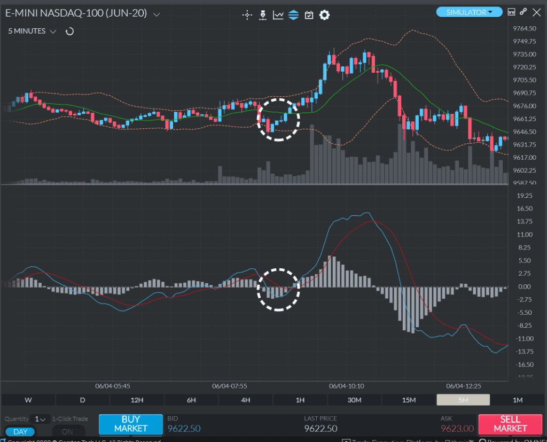Open the E-MINI NASDAQ-100 symbol dropdown
The image size is (547, 442).
point(155,14)
